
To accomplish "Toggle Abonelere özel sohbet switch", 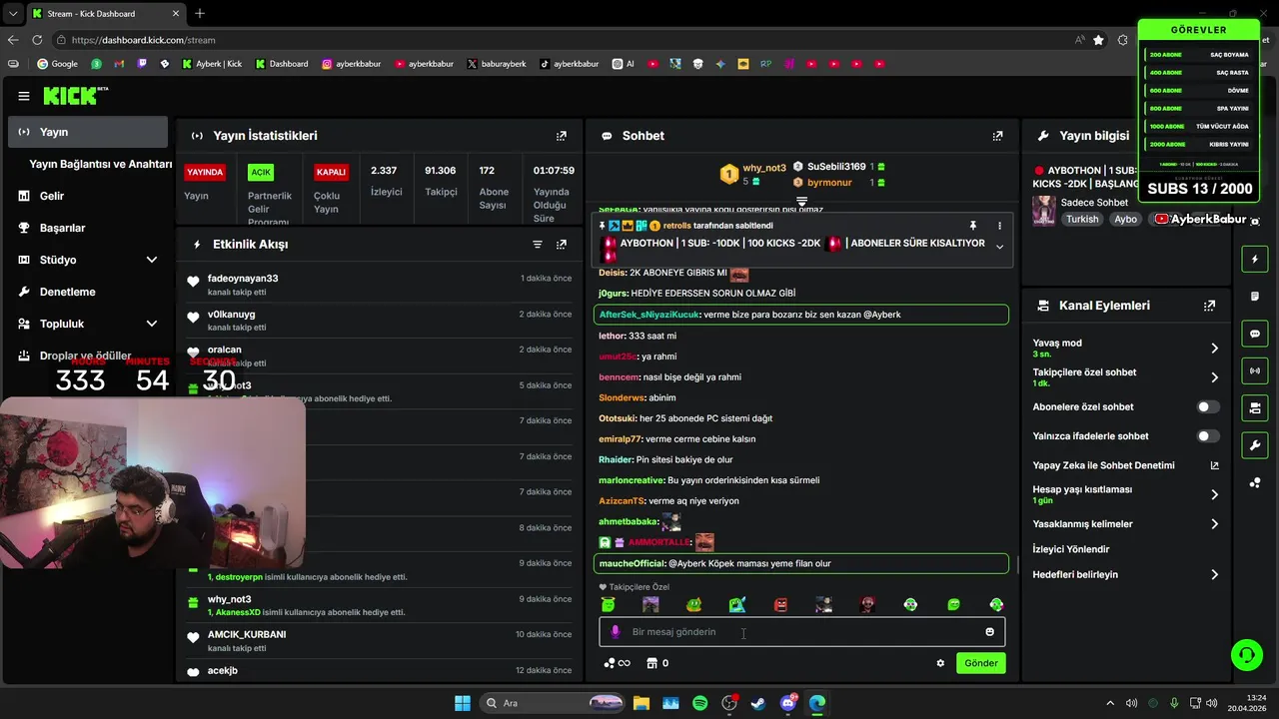I will (x=1208, y=407).
